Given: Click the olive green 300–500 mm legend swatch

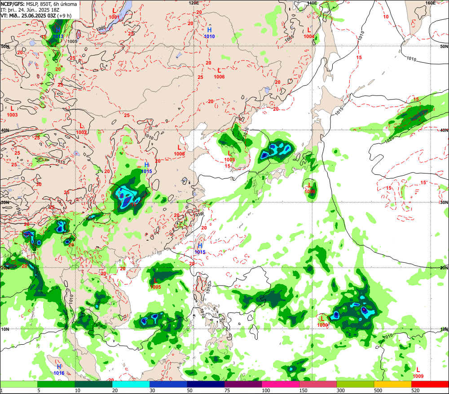Looking at the screenshot, I should (355, 384).
